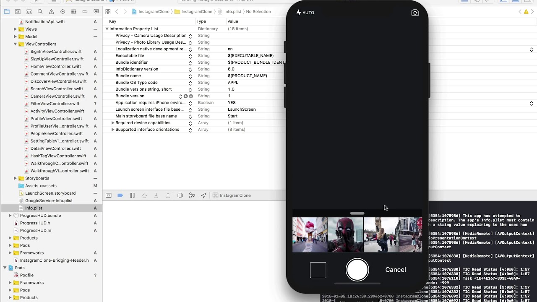Image resolution: width=537 pixels, height=302 pixels.
Task: Click the Step Into debug icon
Action: click(156, 195)
